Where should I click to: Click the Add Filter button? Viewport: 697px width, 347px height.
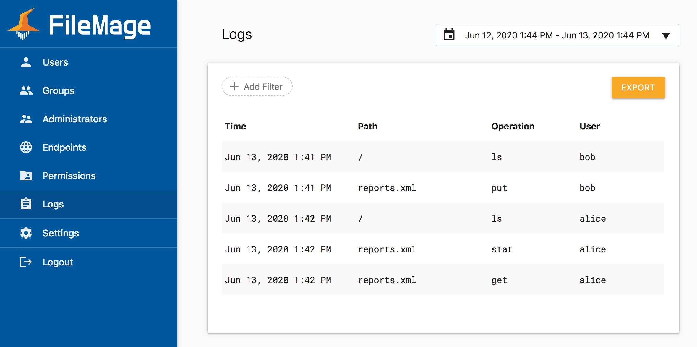coord(257,86)
